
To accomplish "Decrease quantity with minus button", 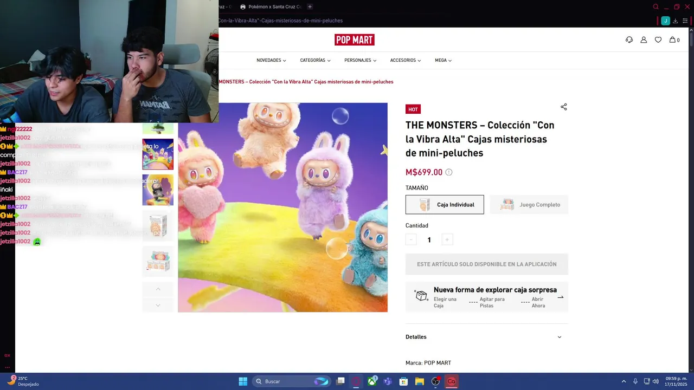I will pyautogui.click(x=411, y=239).
